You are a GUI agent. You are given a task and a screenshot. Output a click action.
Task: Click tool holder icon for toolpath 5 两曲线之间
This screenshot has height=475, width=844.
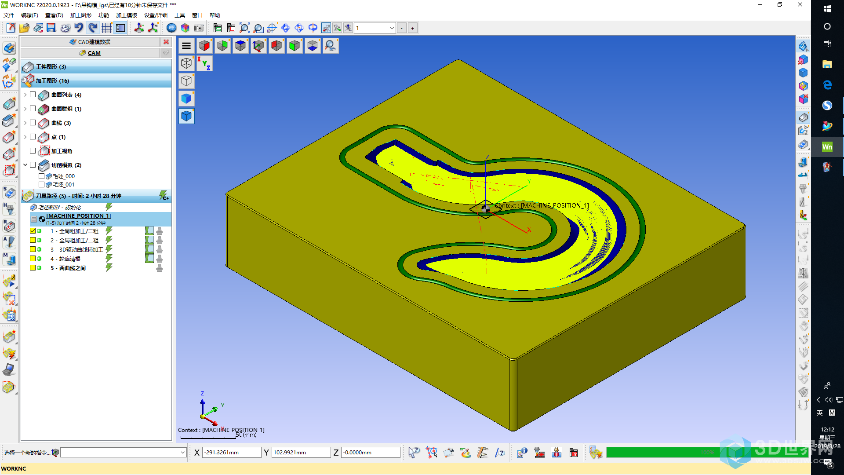[160, 268]
